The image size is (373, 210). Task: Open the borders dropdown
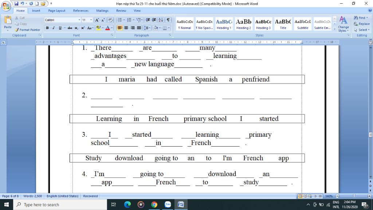pos(169,28)
